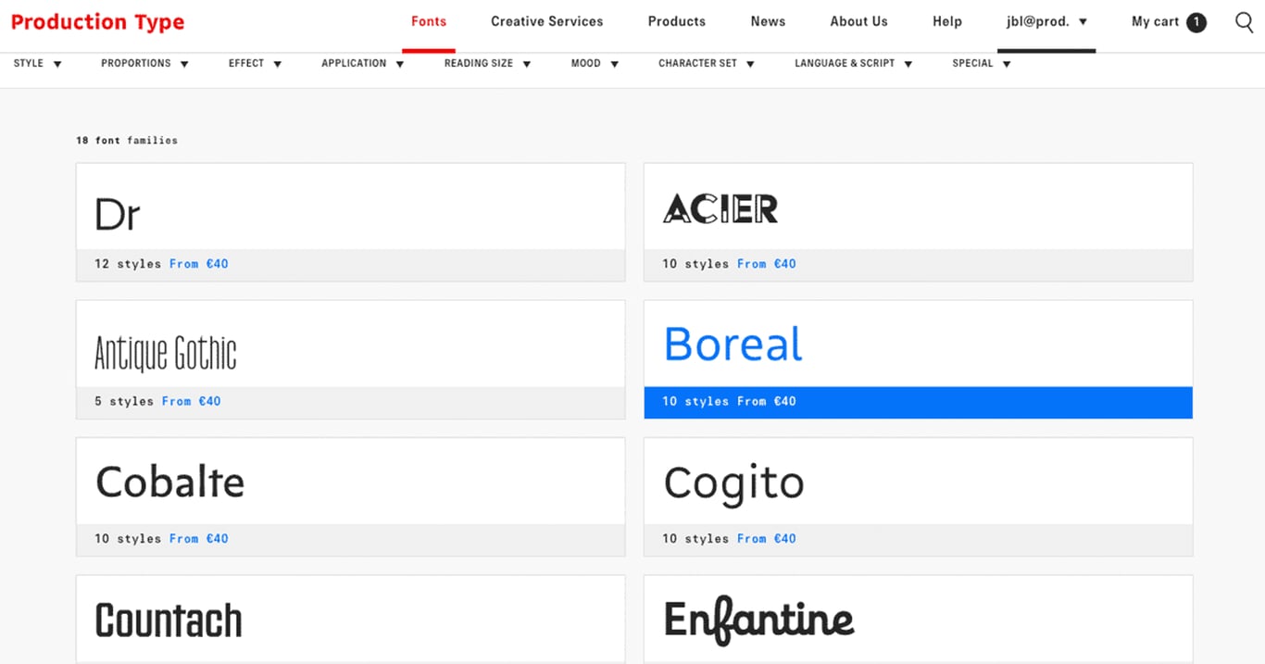1265x664 pixels.
Task: Open Creative Services menu item
Action: pyautogui.click(x=546, y=21)
